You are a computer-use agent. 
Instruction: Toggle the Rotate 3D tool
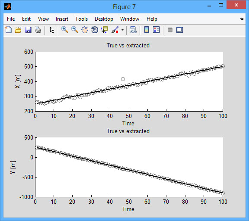[95, 30]
